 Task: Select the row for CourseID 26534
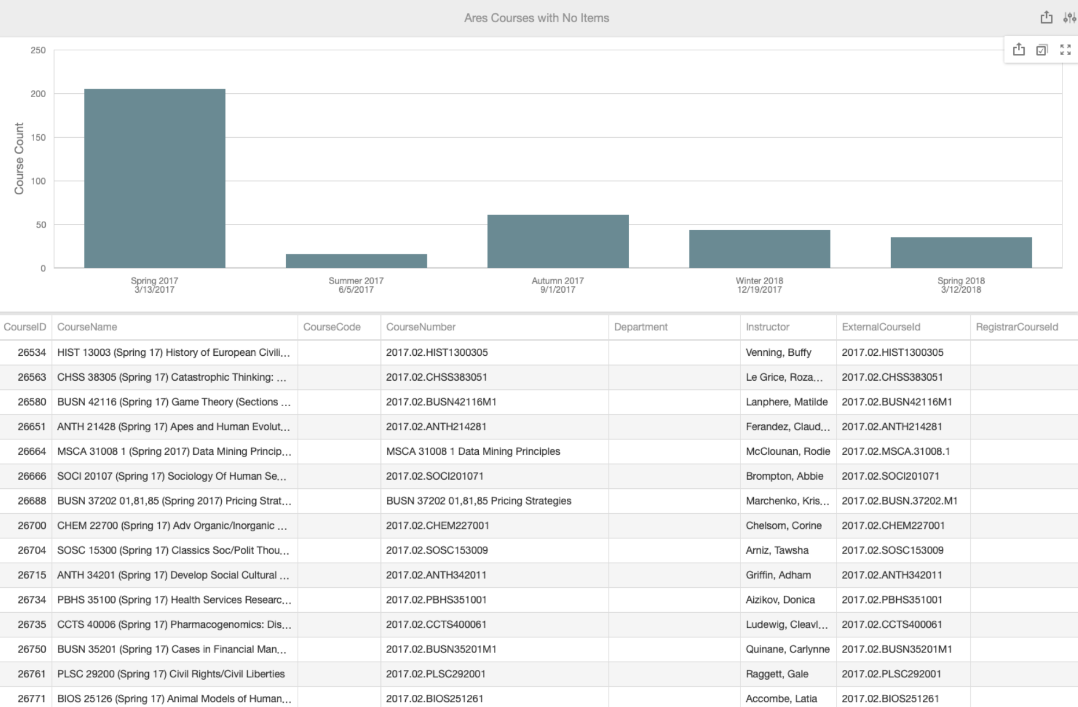(174, 352)
